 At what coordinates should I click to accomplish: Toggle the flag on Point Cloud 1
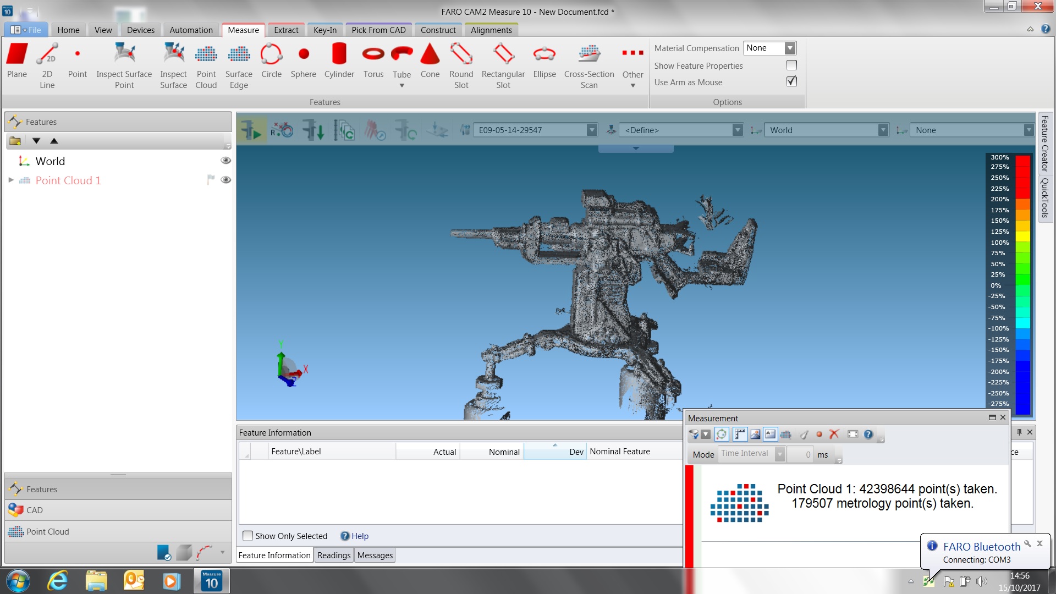tap(210, 180)
